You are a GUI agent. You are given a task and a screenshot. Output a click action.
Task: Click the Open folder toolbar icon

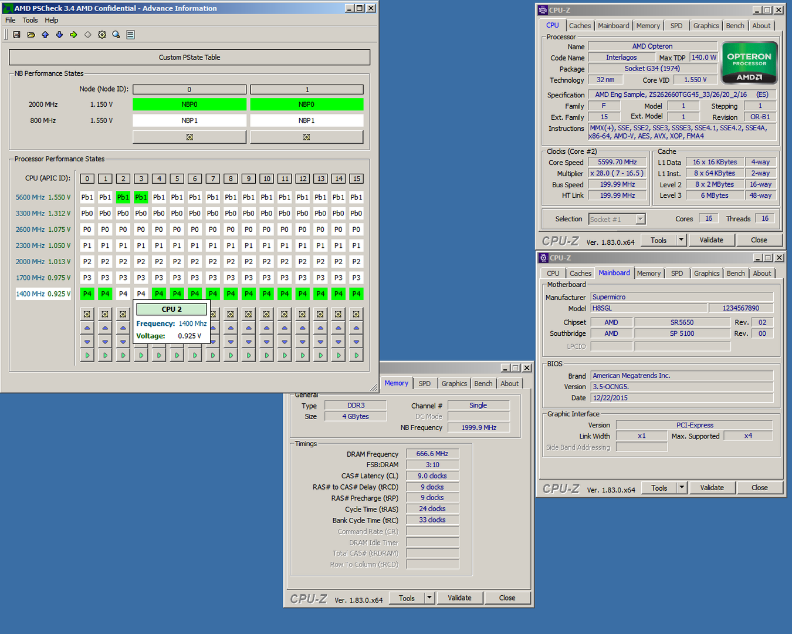(31, 35)
